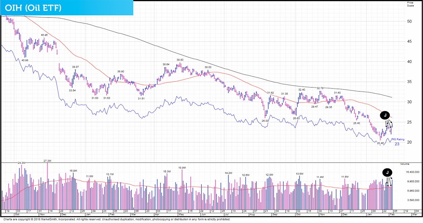The image size is (423, 223).
Task: Select the 40 value on the price scale
Action: click(410, 62)
